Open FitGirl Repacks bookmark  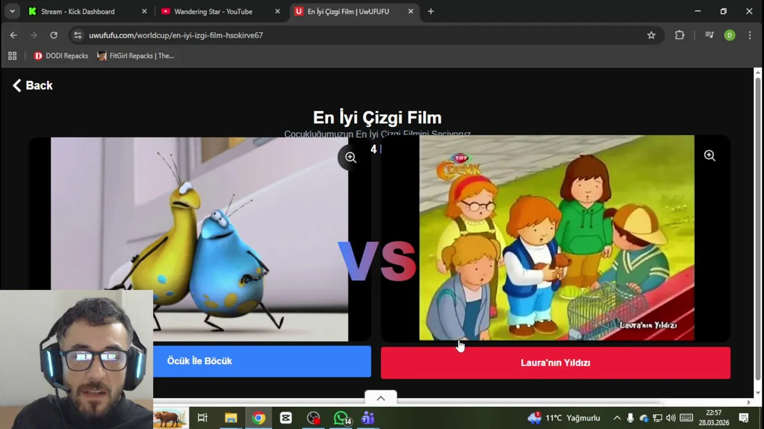(x=135, y=56)
